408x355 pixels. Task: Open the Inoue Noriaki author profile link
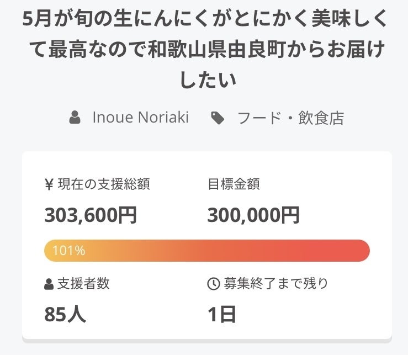pyautogui.click(x=140, y=118)
